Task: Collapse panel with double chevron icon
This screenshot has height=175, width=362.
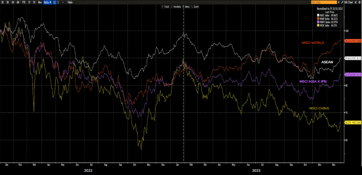Action: pyautogui.click(x=339, y=2)
